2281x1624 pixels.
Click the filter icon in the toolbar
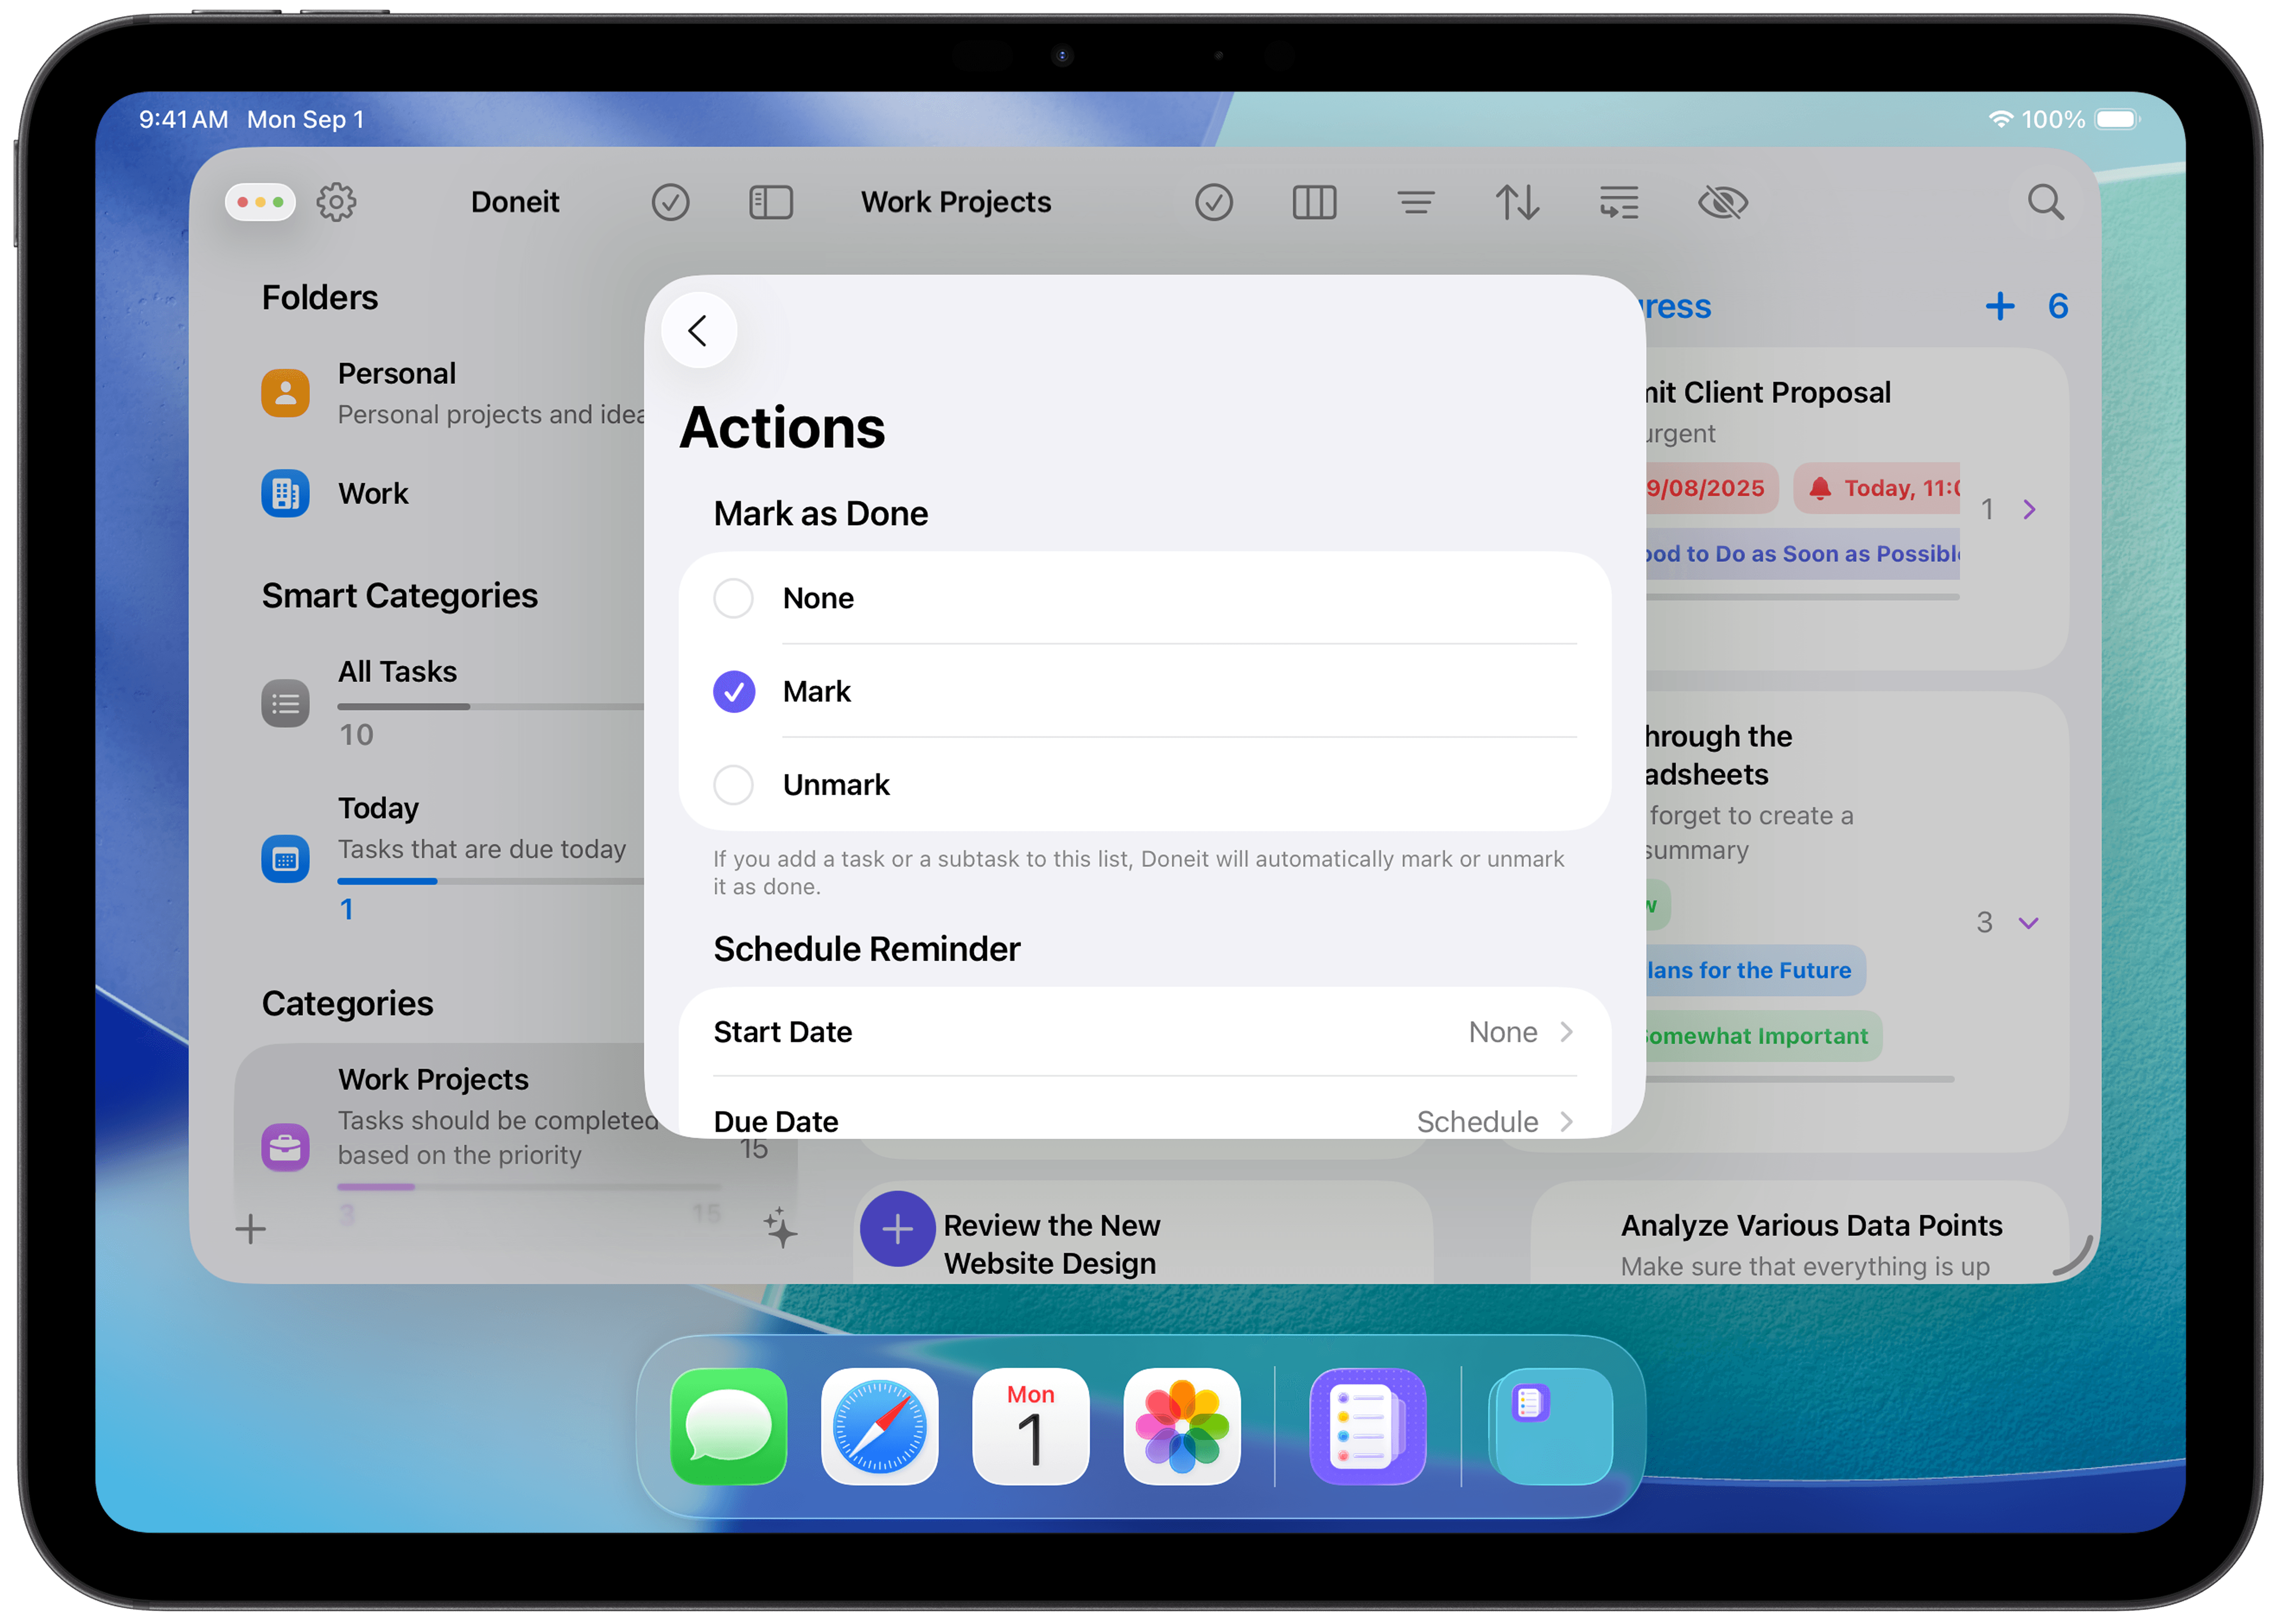click(1416, 201)
